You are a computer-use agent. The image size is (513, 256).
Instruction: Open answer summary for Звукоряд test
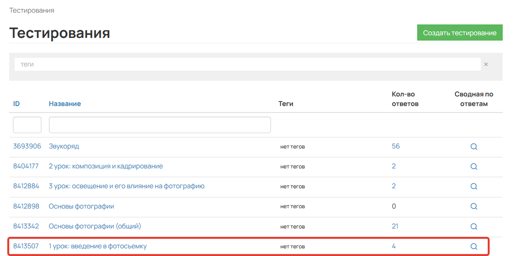click(474, 146)
